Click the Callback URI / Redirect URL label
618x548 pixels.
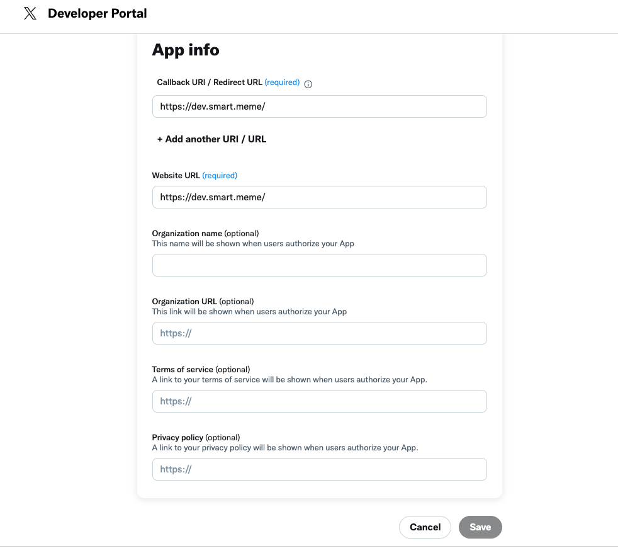pyautogui.click(x=210, y=83)
